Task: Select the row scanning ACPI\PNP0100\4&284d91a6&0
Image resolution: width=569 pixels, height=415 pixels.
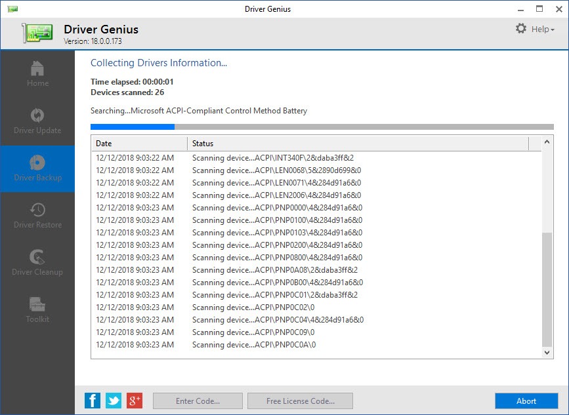Action: (x=316, y=220)
